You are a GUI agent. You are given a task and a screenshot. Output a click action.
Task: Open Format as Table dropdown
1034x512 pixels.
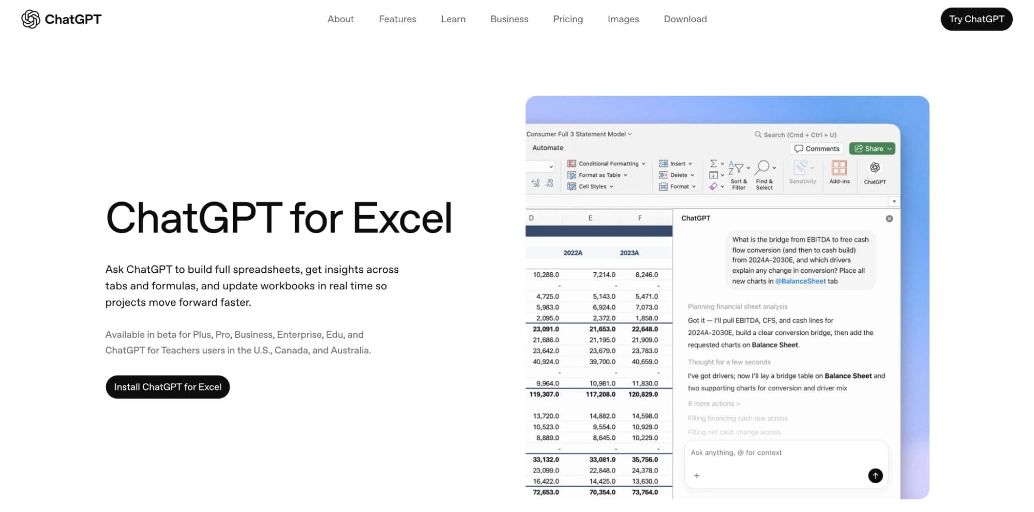[597, 175]
